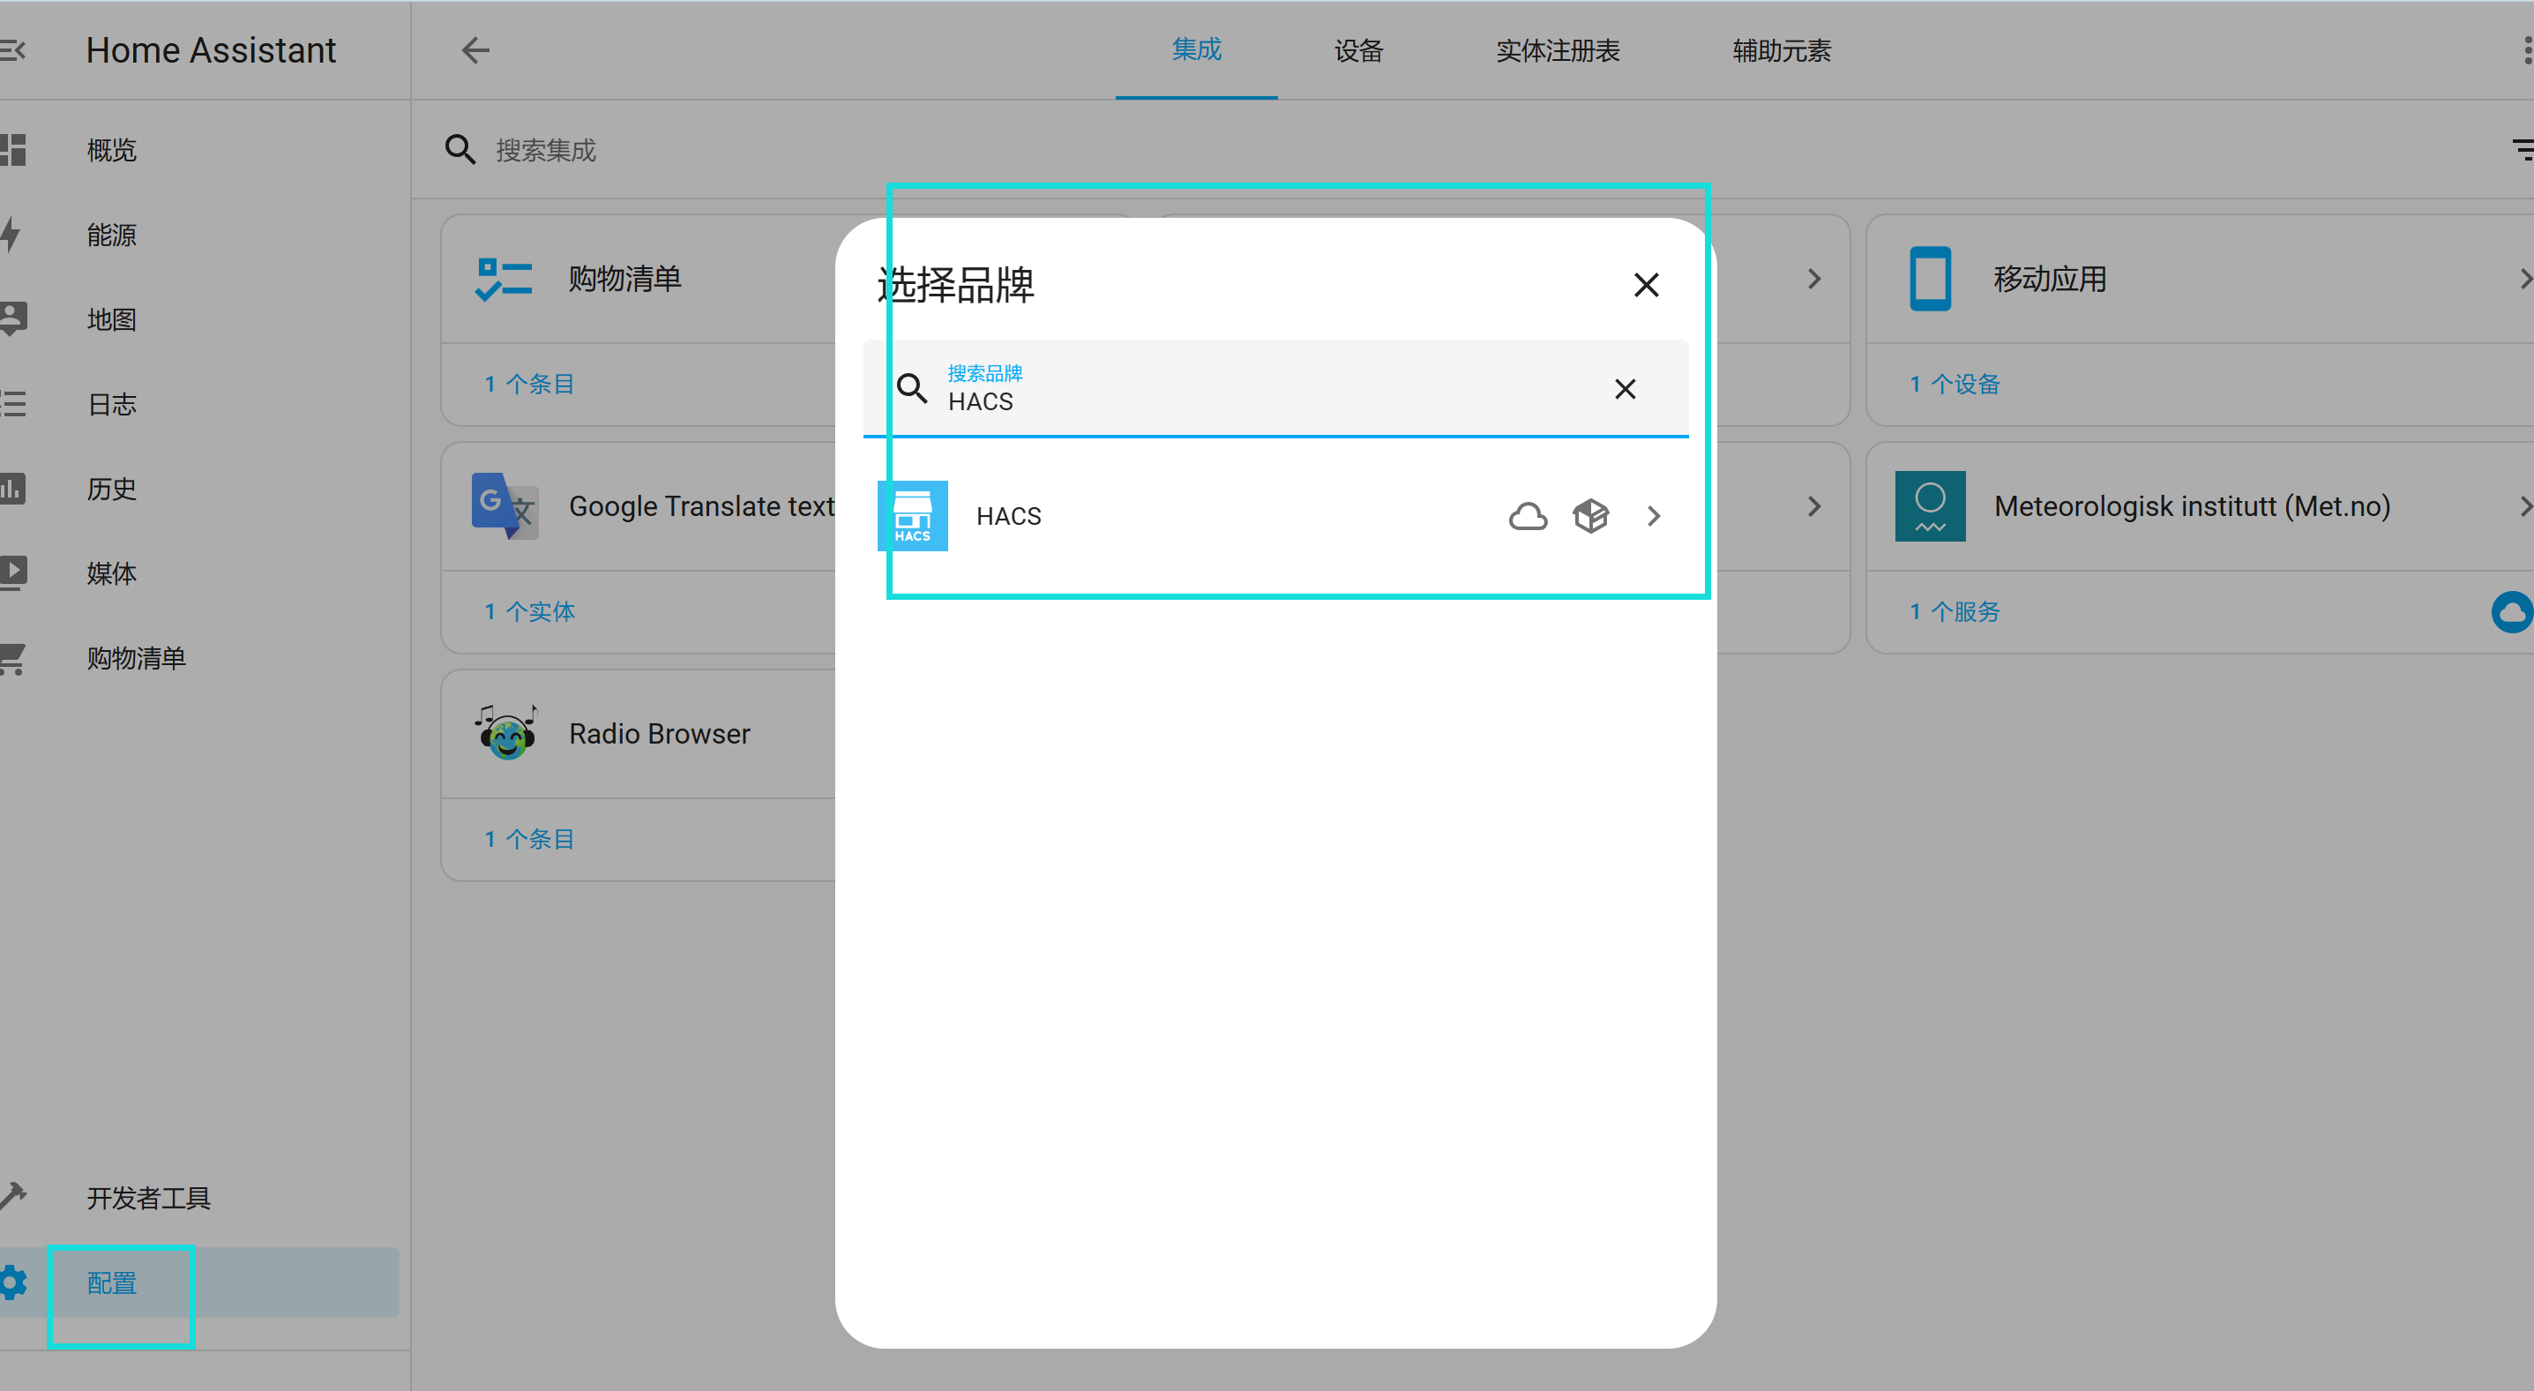Click the 历史 chart icon in sidebar

click(x=11, y=488)
